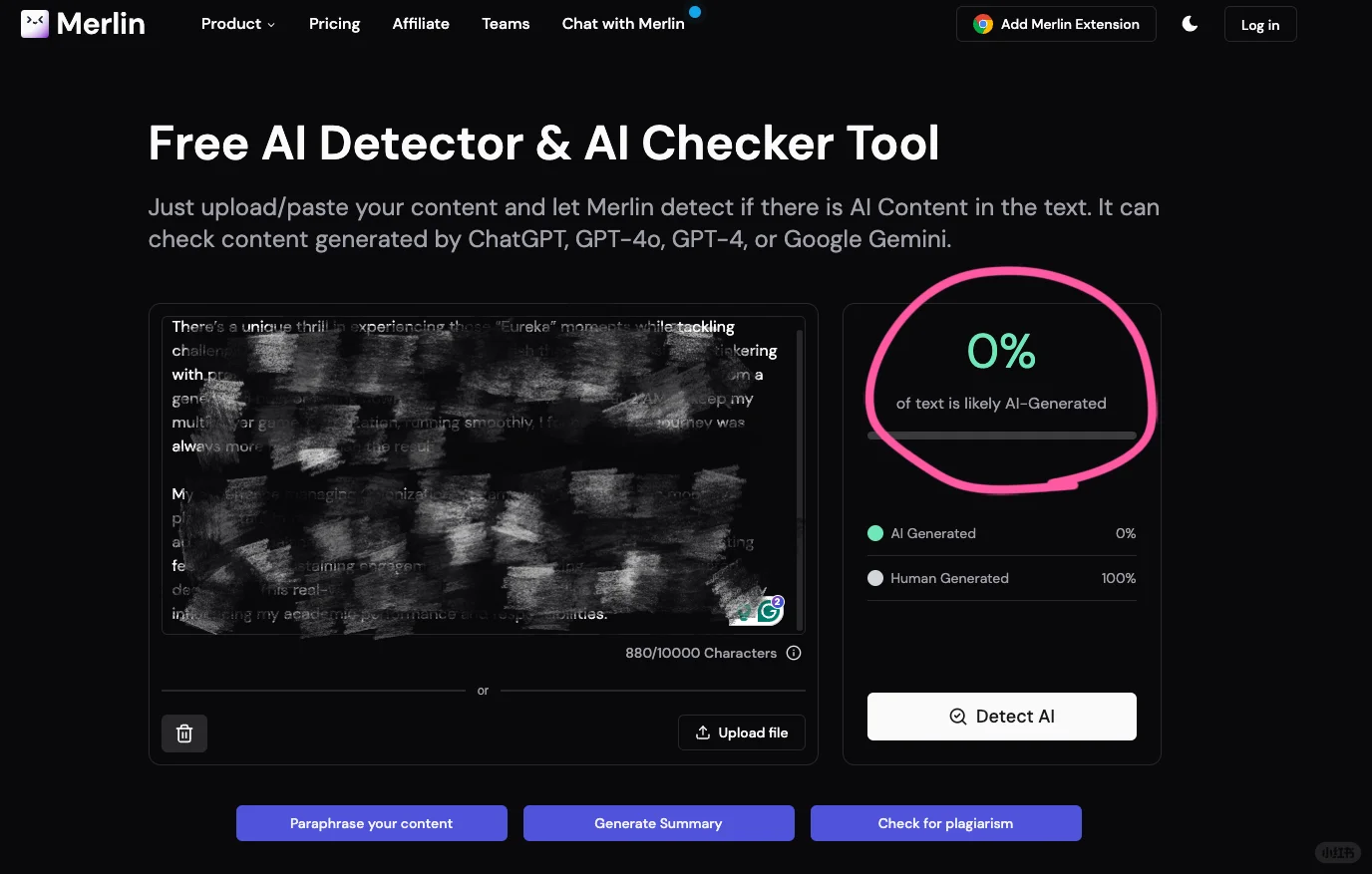The height and width of the screenshot is (874, 1372).
Task: Click 'of text is likely AI-Generated' label
Action: (x=1001, y=404)
